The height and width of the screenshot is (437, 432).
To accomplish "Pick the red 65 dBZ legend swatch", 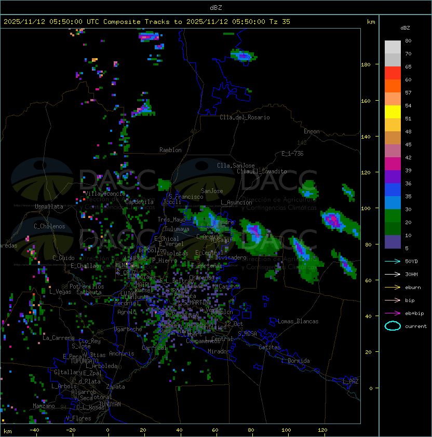I will click(x=393, y=73).
